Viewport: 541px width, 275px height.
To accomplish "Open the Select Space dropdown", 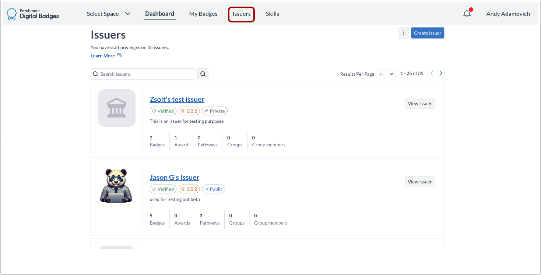I will pos(109,14).
